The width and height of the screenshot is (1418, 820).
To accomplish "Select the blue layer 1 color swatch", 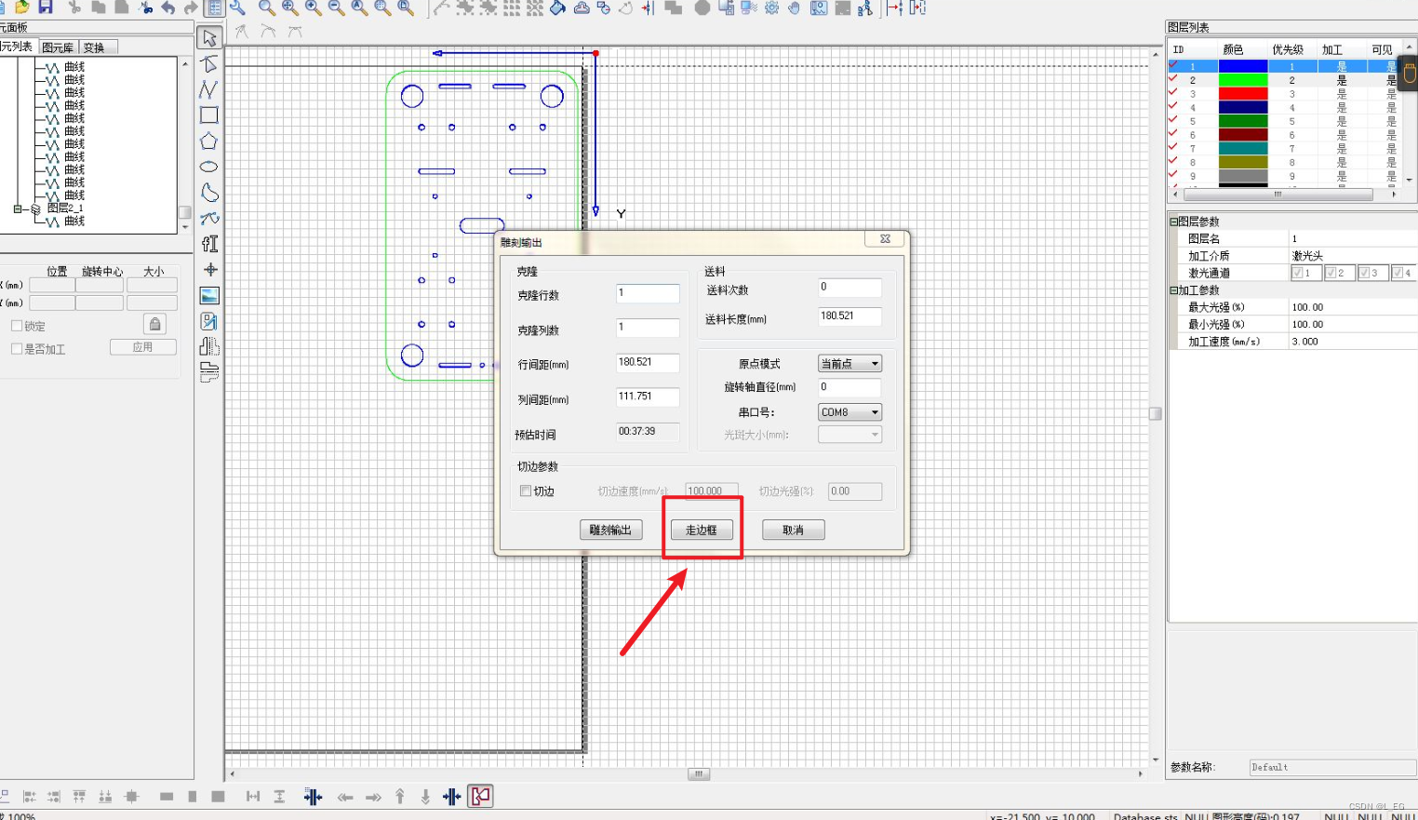I will [1243, 67].
